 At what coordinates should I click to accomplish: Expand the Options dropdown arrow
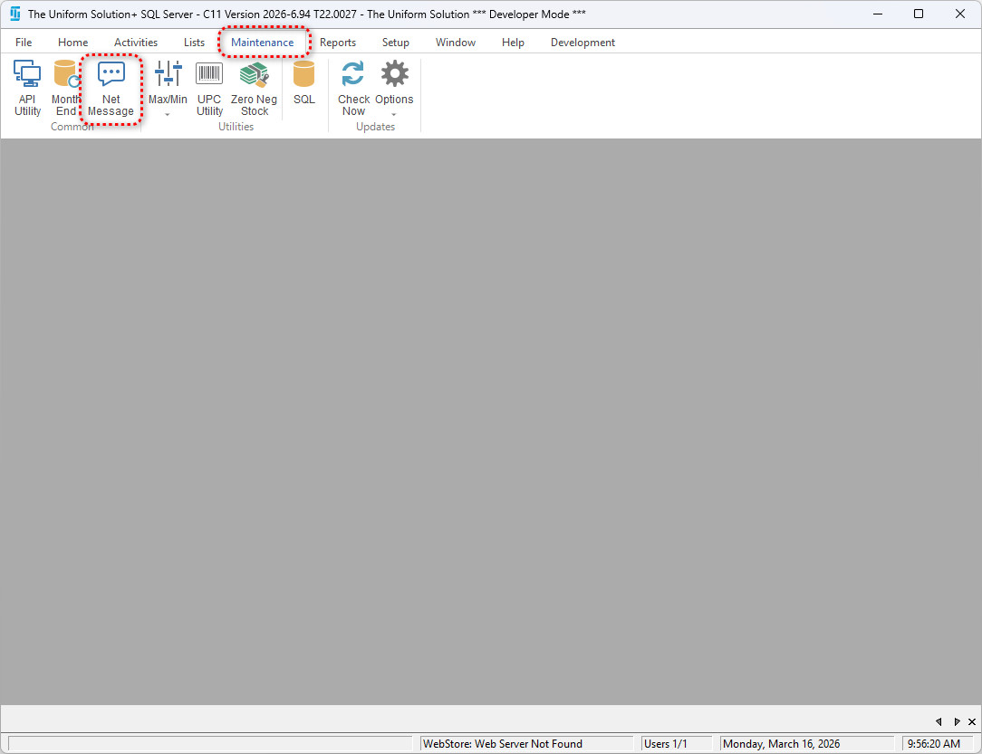click(394, 115)
